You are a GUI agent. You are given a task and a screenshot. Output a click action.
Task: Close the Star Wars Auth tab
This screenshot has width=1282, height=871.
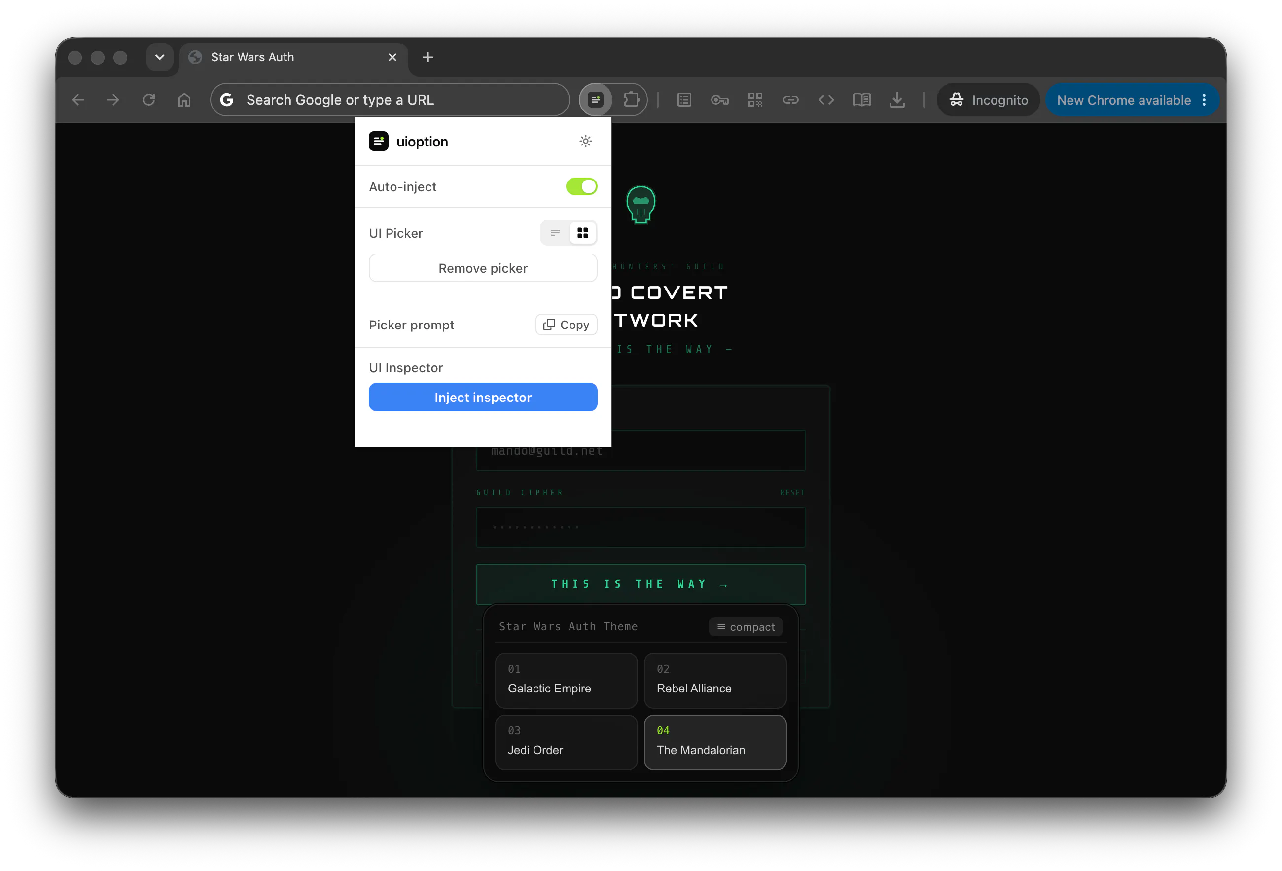[x=392, y=57]
